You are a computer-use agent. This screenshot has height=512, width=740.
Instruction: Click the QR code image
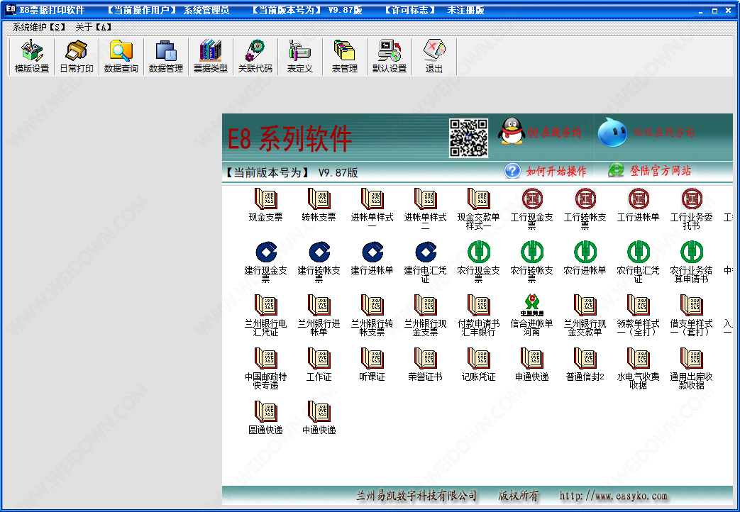[469, 138]
